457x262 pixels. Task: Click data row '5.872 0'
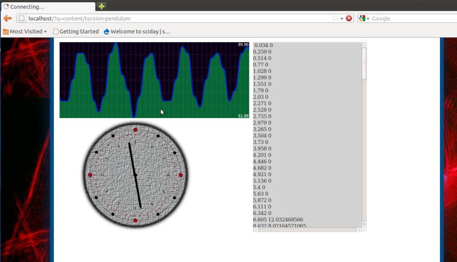[x=262, y=200]
